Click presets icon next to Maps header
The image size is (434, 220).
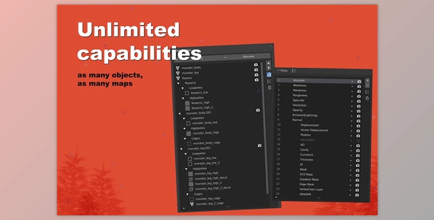click(x=294, y=71)
